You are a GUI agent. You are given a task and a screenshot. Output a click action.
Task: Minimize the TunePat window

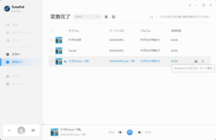point(197,5)
